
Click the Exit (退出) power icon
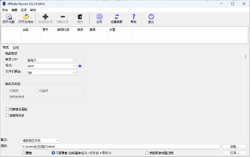point(151,17)
